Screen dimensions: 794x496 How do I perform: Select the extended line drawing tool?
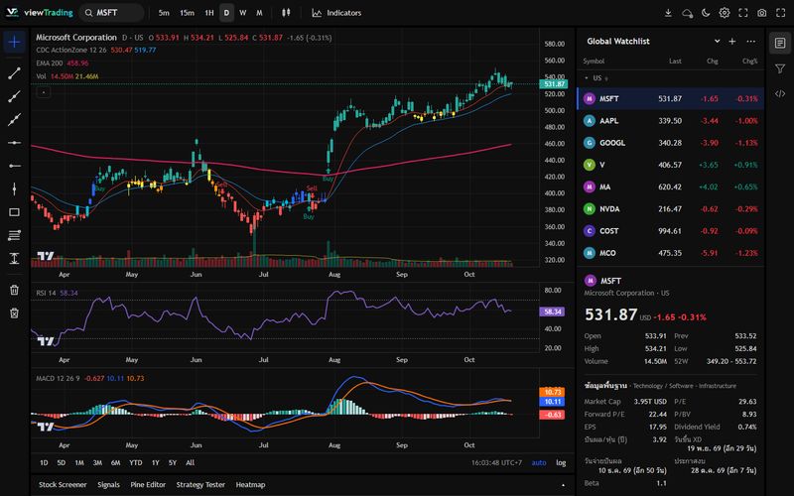tap(14, 119)
